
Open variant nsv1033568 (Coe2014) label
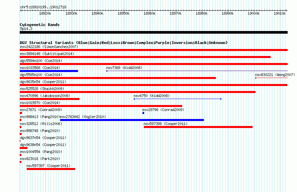40,68
